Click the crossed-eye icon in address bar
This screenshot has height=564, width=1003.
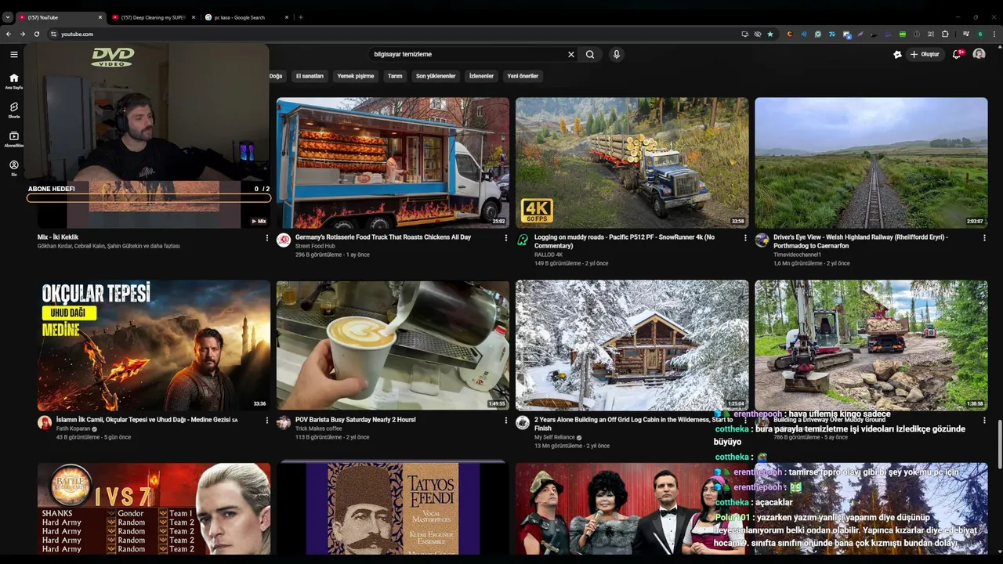757,34
